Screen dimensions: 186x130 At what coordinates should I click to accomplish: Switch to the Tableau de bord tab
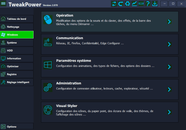tap(17, 19)
